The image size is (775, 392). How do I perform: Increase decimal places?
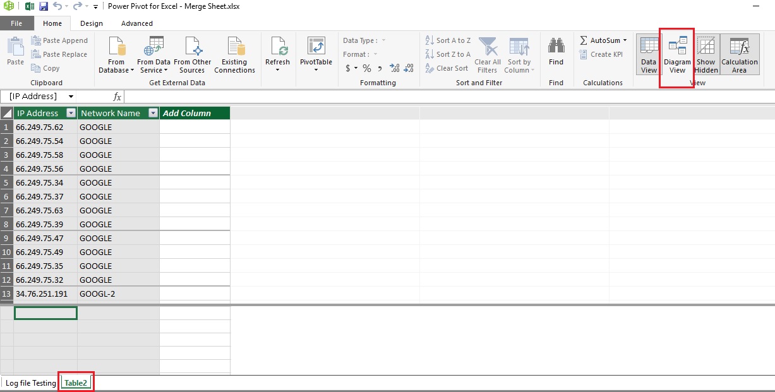[x=395, y=68]
